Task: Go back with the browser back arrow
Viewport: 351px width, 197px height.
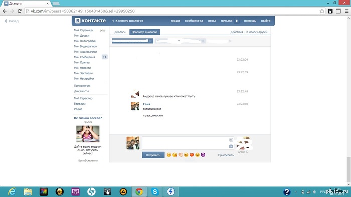Action: coord(5,11)
